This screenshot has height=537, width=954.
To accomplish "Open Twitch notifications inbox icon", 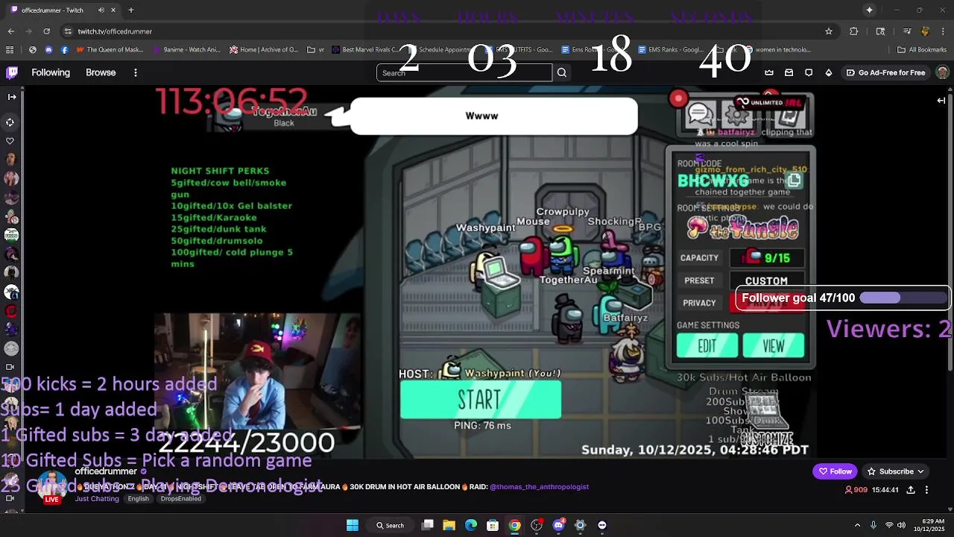I will click(789, 72).
